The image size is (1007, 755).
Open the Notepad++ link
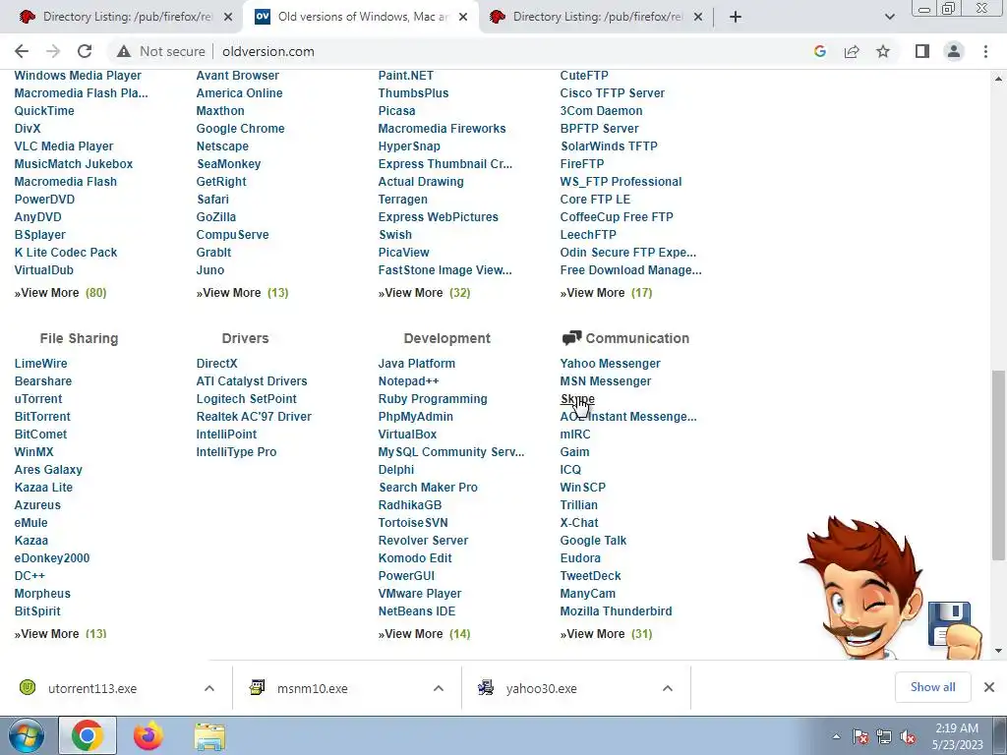tap(408, 381)
